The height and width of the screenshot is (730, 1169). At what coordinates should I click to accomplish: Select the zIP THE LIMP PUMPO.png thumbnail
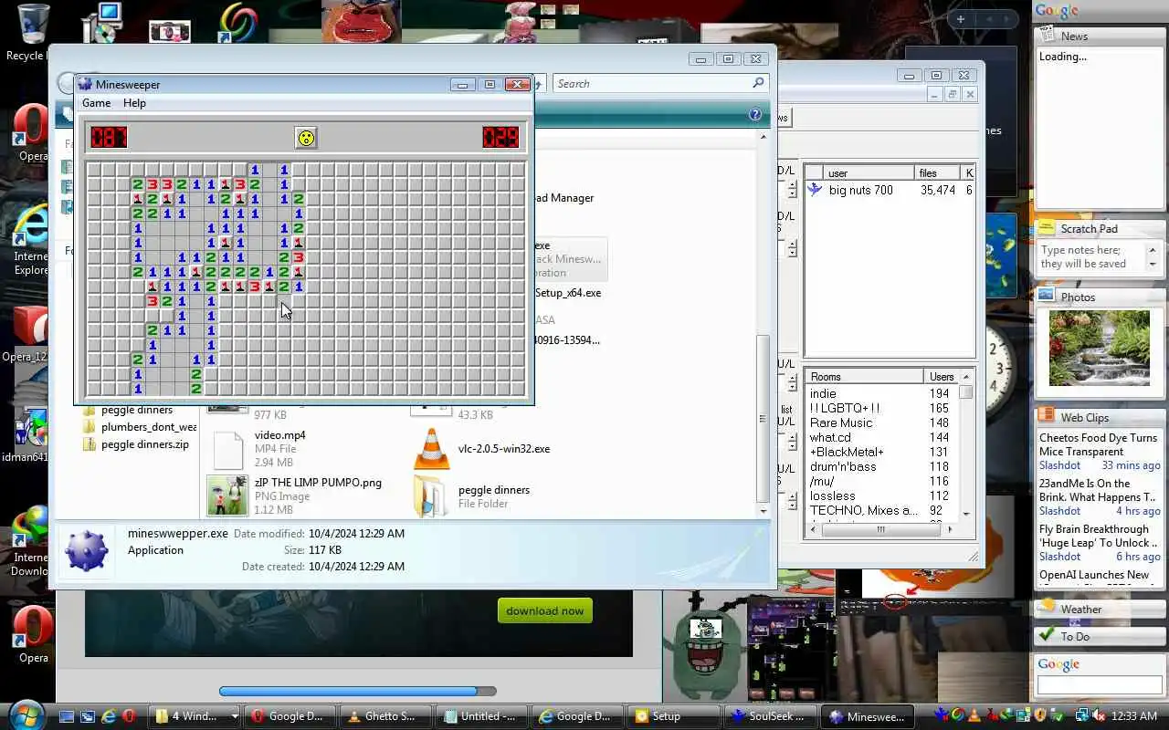[227, 496]
